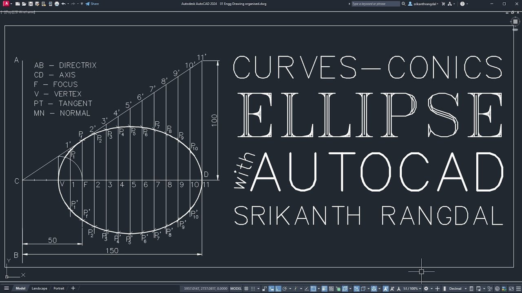
Task: Click Save to Web & Mobile icon
Action: [x=50, y=4]
